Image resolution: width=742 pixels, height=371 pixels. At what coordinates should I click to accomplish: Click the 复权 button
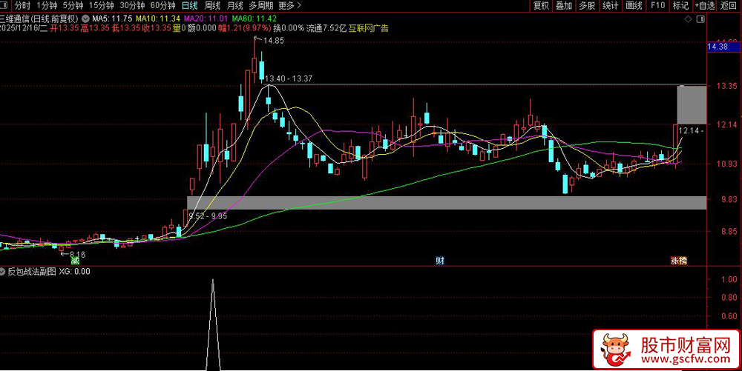[541, 6]
